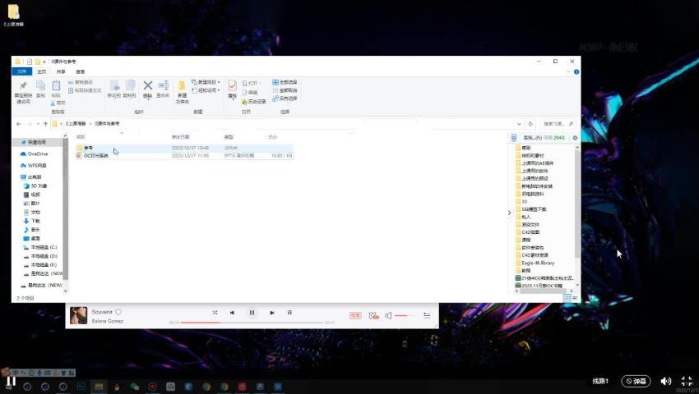This screenshot has width=699, height=394.
Task: Go back with the navigation arrow
Action: coord(18,124)
